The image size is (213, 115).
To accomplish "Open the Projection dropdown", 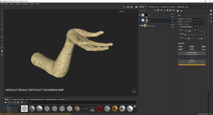I will coord(195,19).
